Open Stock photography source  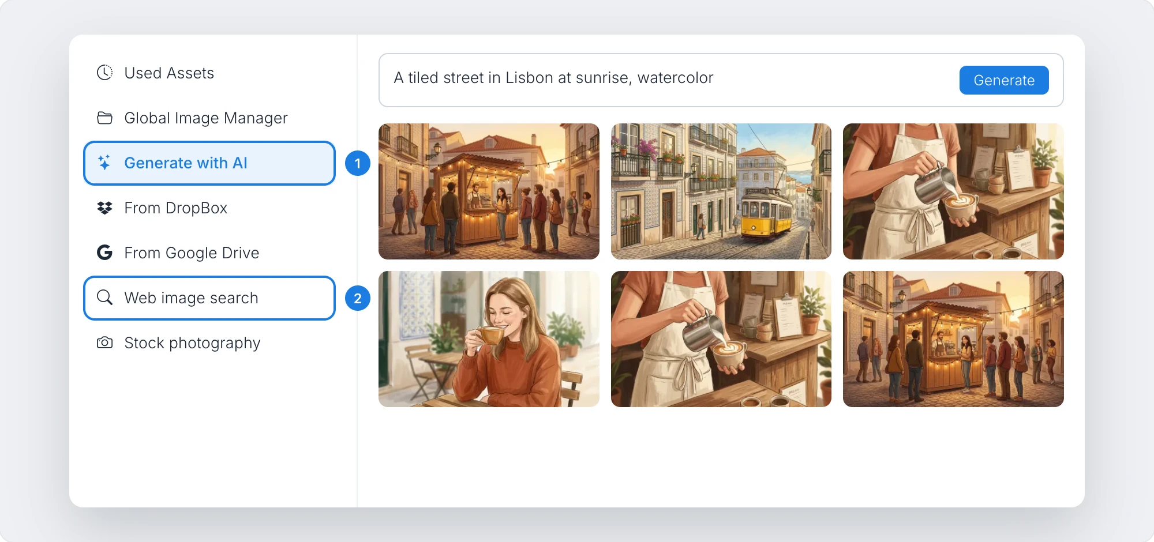coord(209,343)
